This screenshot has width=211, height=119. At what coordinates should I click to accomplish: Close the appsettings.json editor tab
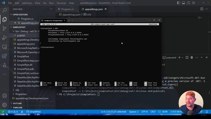(x=105, y=9)
